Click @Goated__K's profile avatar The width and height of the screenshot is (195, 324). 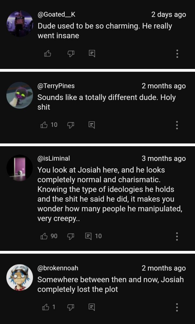tap(20, 24)
